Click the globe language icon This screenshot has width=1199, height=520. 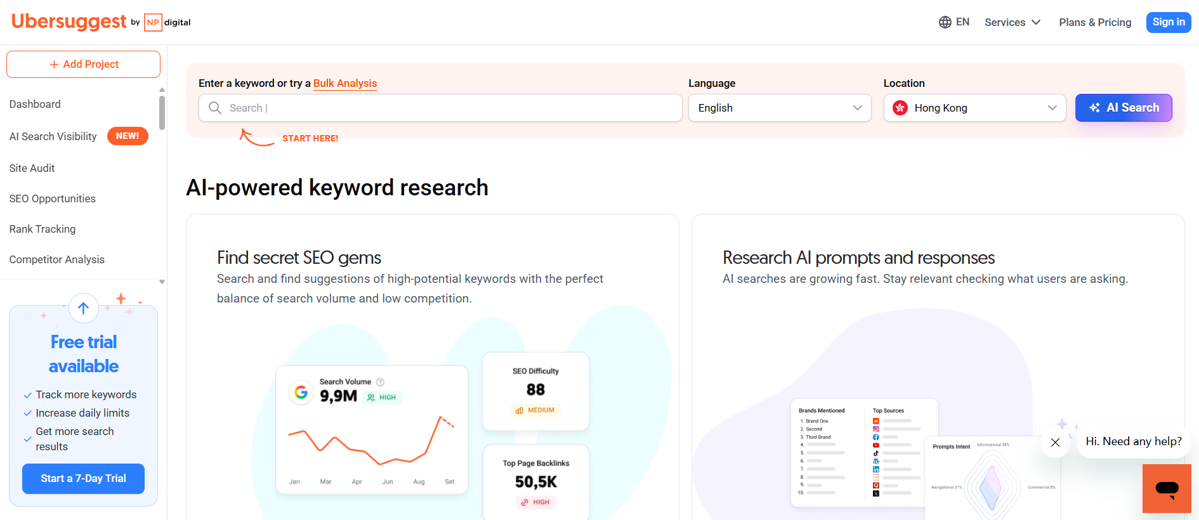[x=945, y=22]
